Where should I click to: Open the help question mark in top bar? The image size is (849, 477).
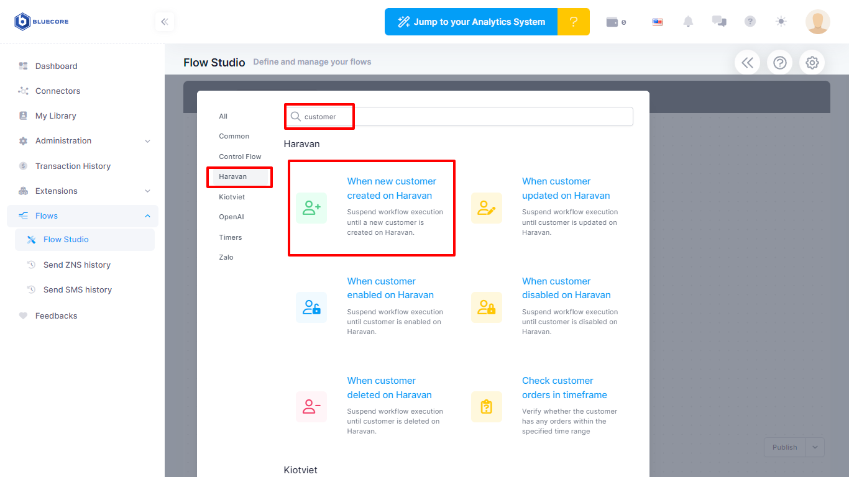(750, 22)
